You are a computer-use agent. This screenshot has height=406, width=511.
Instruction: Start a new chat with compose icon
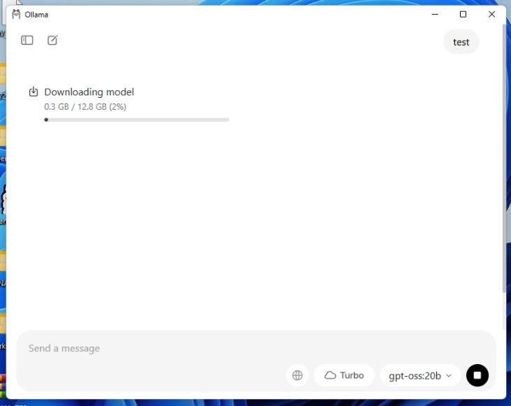(52, 40)
